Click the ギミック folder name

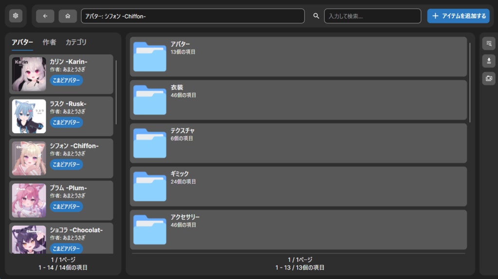click(180, 174)
